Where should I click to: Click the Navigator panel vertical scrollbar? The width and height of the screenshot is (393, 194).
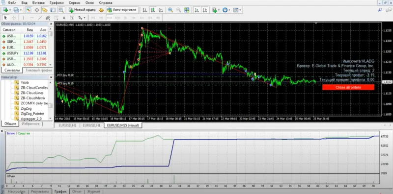51,100
